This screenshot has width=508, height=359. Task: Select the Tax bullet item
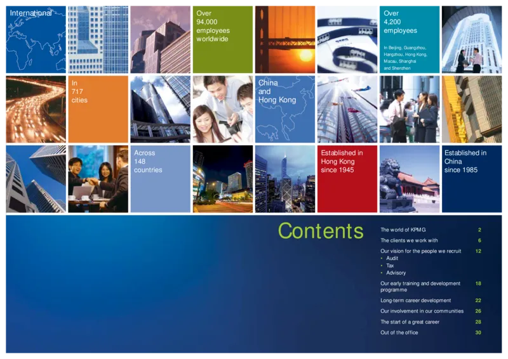390,266
